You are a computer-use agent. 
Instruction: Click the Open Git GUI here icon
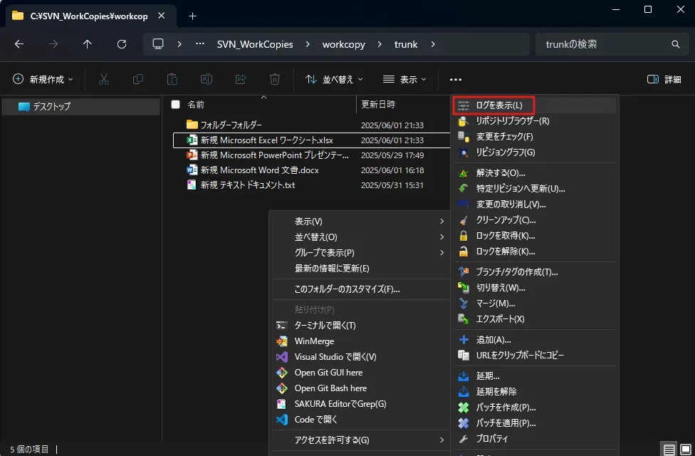282,373
